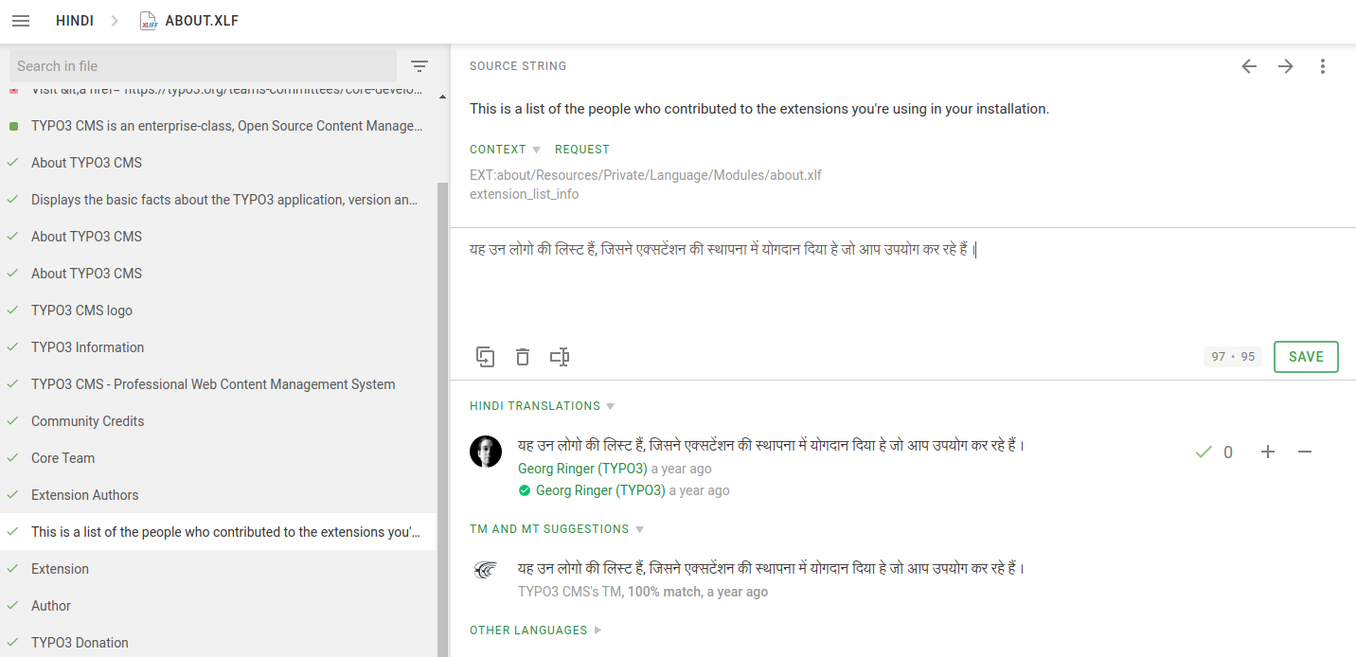The height and width of the screenshot is (657, 1356).
Task: Go to previous string arrow
Action: [x=1249, y=66]
